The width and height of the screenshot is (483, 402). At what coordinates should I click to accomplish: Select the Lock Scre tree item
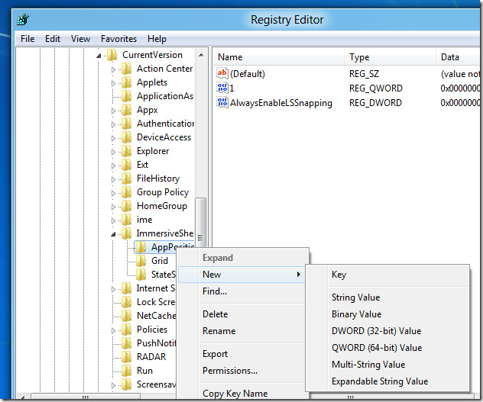tap(156, 302)
